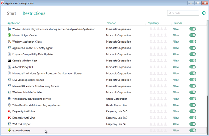Image resolution: width=209 pixels, height=136 pixels.
Task: Click Oracle Corporation vendor for VirtualBox Guest Additions Service
Action: [x=117, y=99]
